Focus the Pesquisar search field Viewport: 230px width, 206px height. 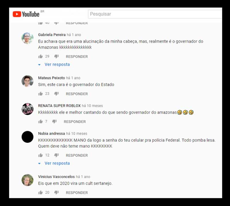[155, 14]
